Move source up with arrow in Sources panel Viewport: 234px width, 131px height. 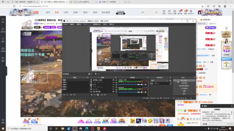pos(102,95)
